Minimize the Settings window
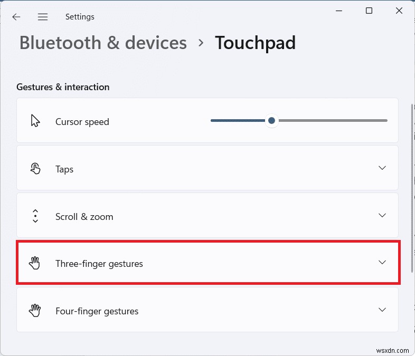Screen dimensions: 415x356 tap(338, 11)
